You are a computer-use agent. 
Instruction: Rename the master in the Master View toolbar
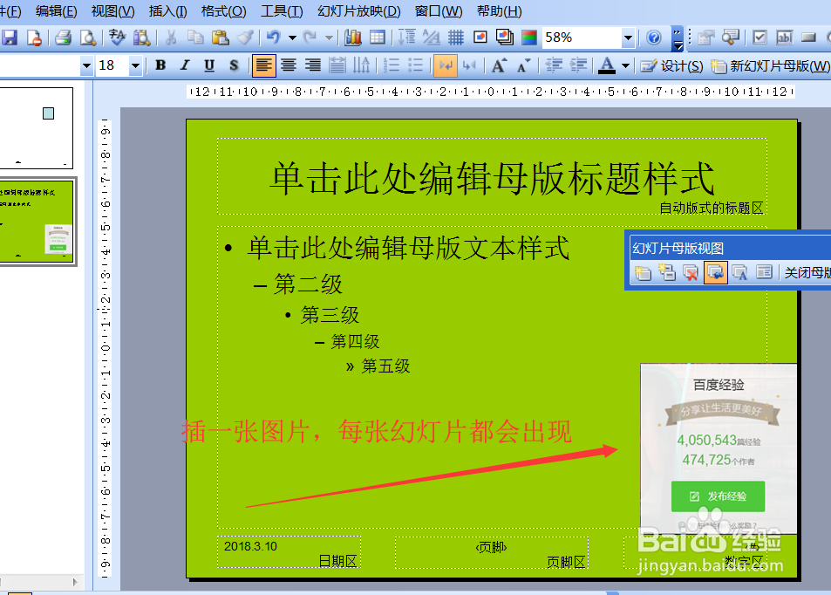click(739, 272)
